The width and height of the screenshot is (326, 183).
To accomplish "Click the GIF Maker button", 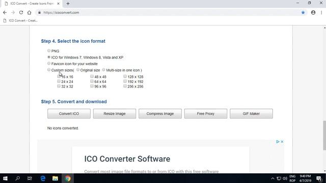I will coord(251,114).
